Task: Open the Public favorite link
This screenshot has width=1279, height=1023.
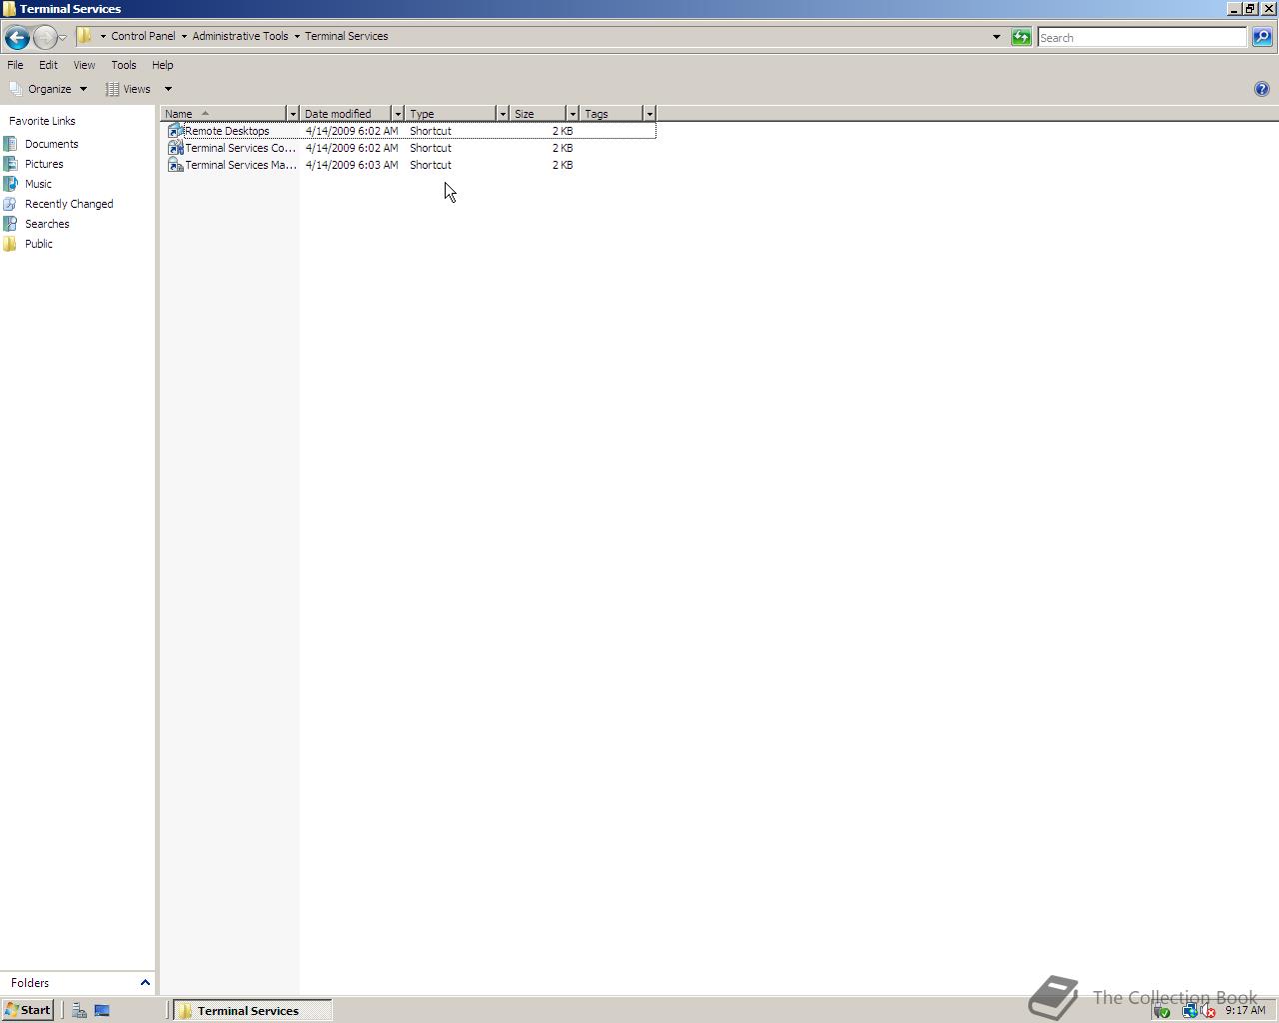Action: [39, 244]
